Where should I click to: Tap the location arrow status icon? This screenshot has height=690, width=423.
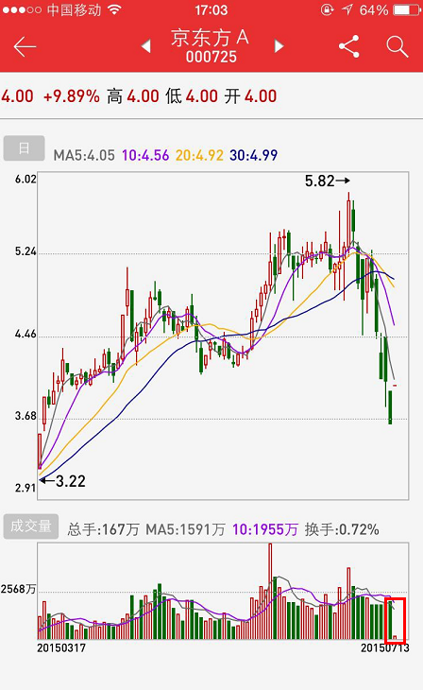pos(347,9)
